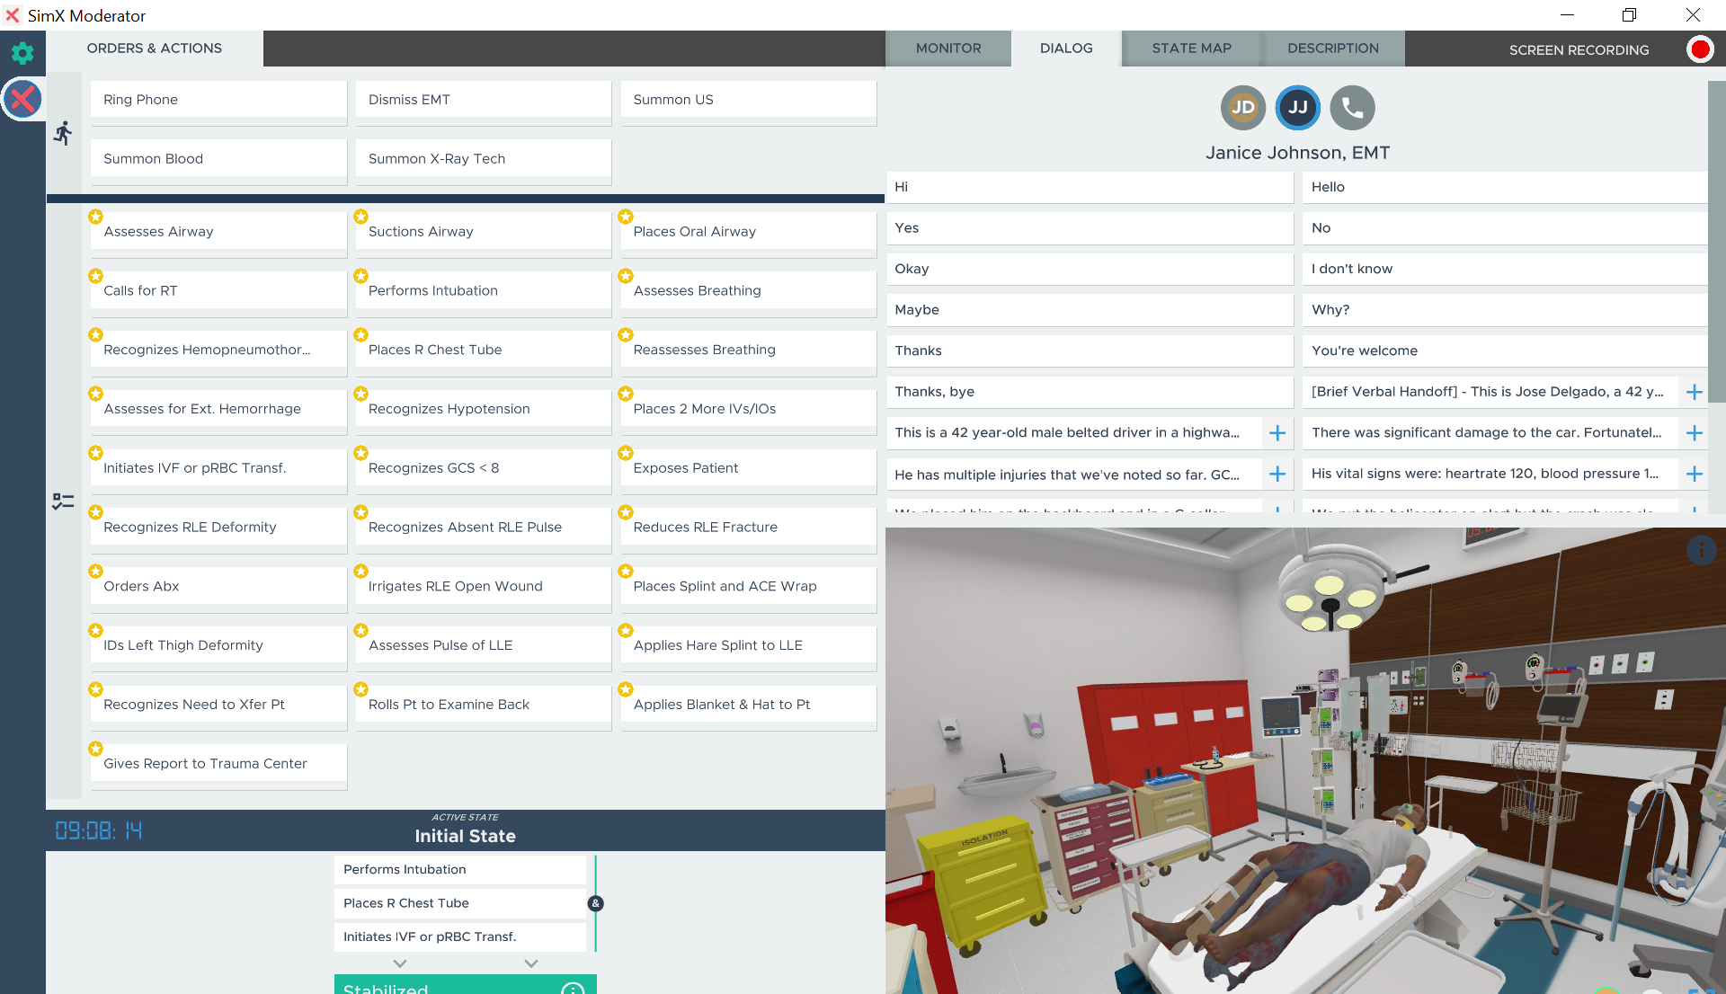The image size is (1726, 994).
Task: Select the checklist sidebar icon
Action: (63, 501)
